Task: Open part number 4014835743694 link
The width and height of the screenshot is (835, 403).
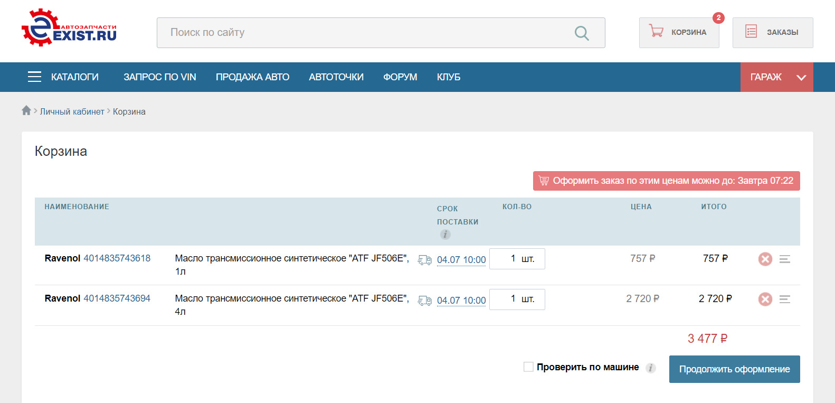Action: point(117,298)
